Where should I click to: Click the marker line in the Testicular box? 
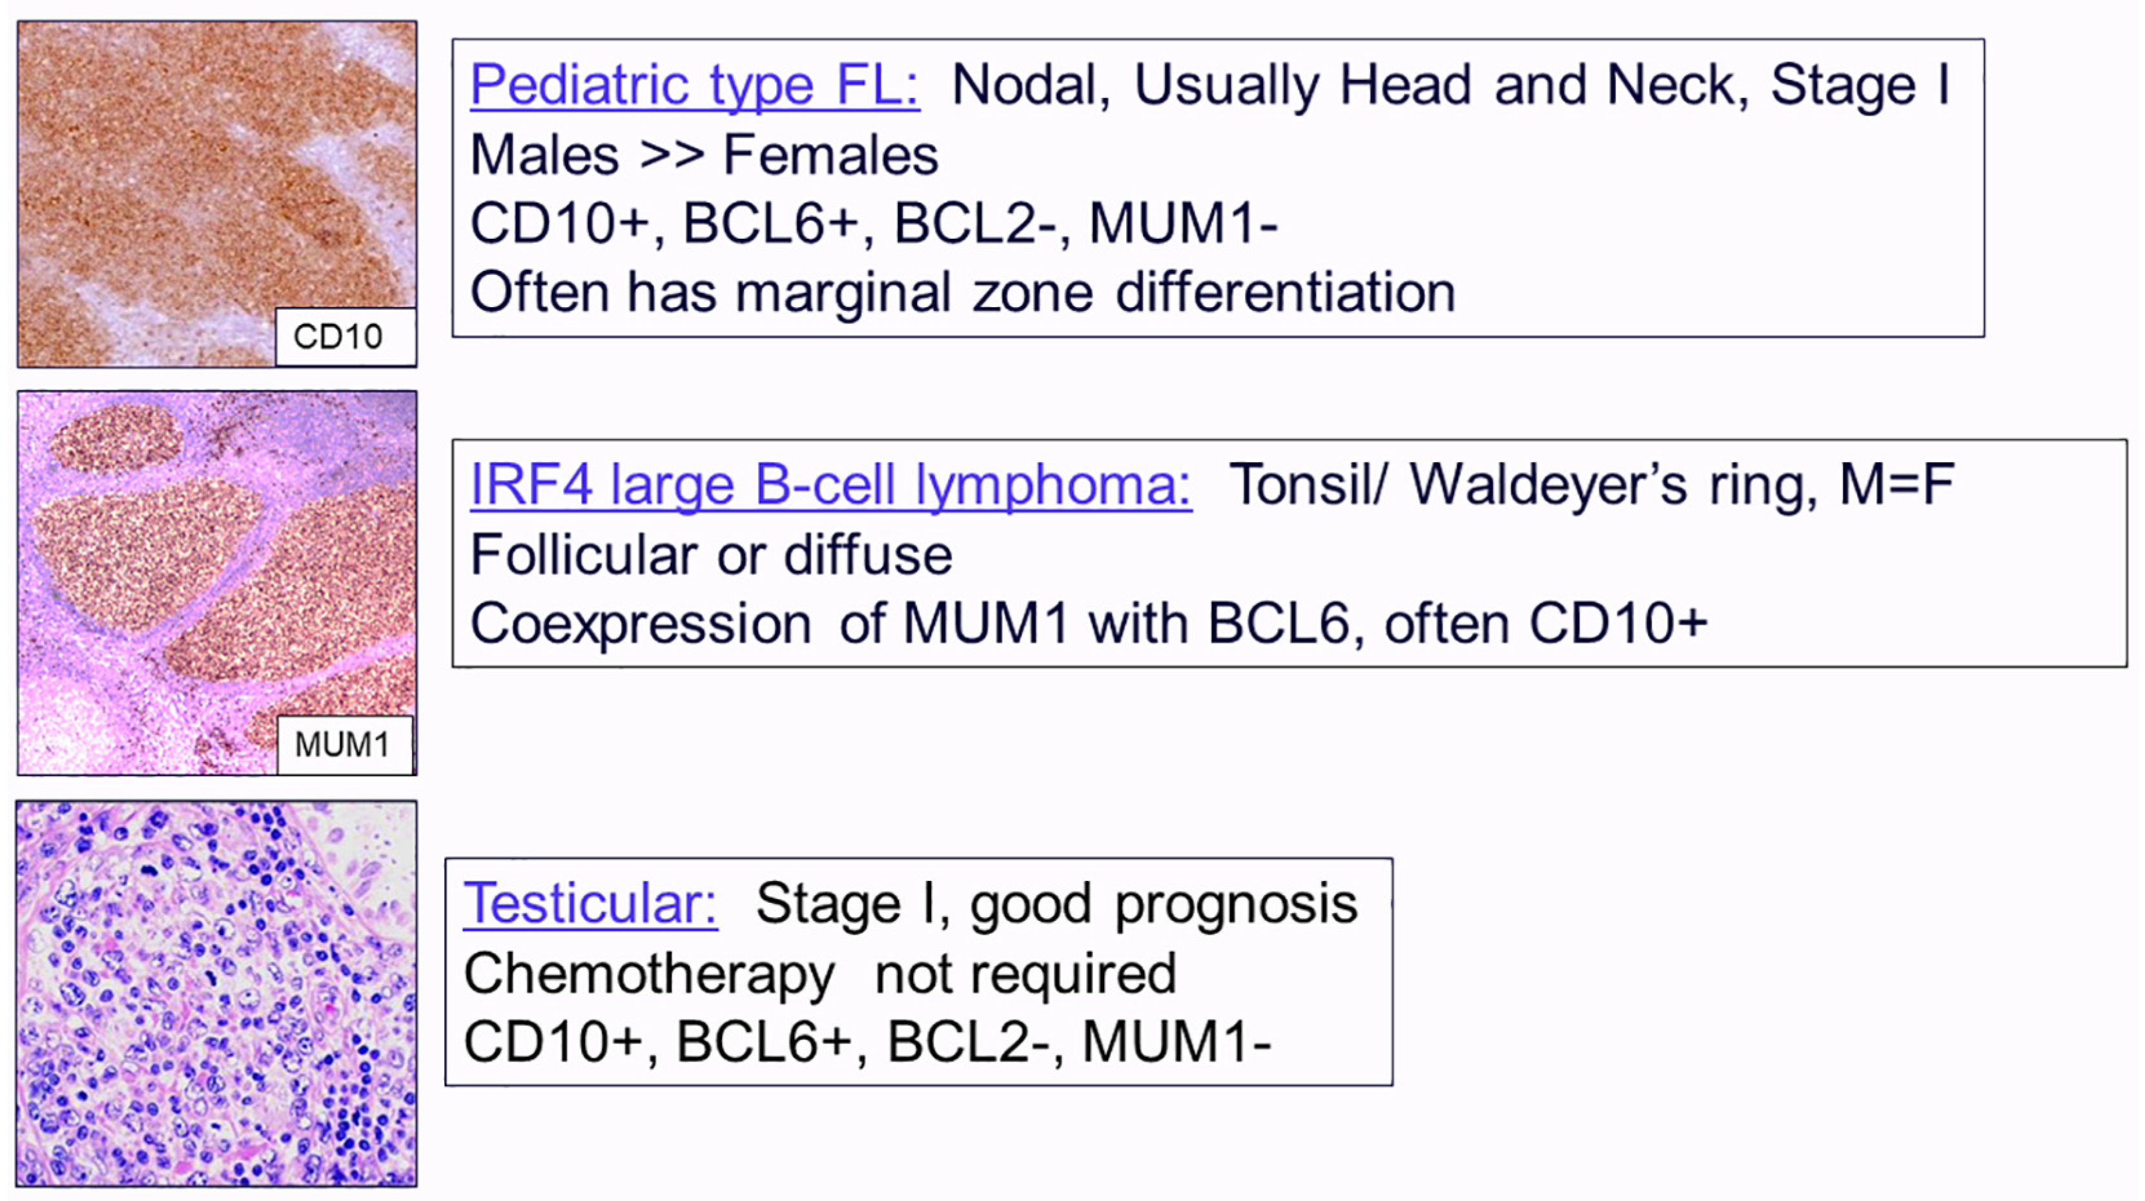866,1042
